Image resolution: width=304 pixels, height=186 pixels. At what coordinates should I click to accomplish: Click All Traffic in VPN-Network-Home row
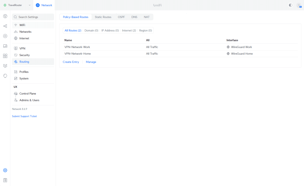(x=152, y=54)
